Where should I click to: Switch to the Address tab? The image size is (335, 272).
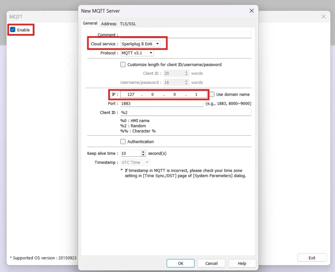pyautogui.click(x=109, y=24)
